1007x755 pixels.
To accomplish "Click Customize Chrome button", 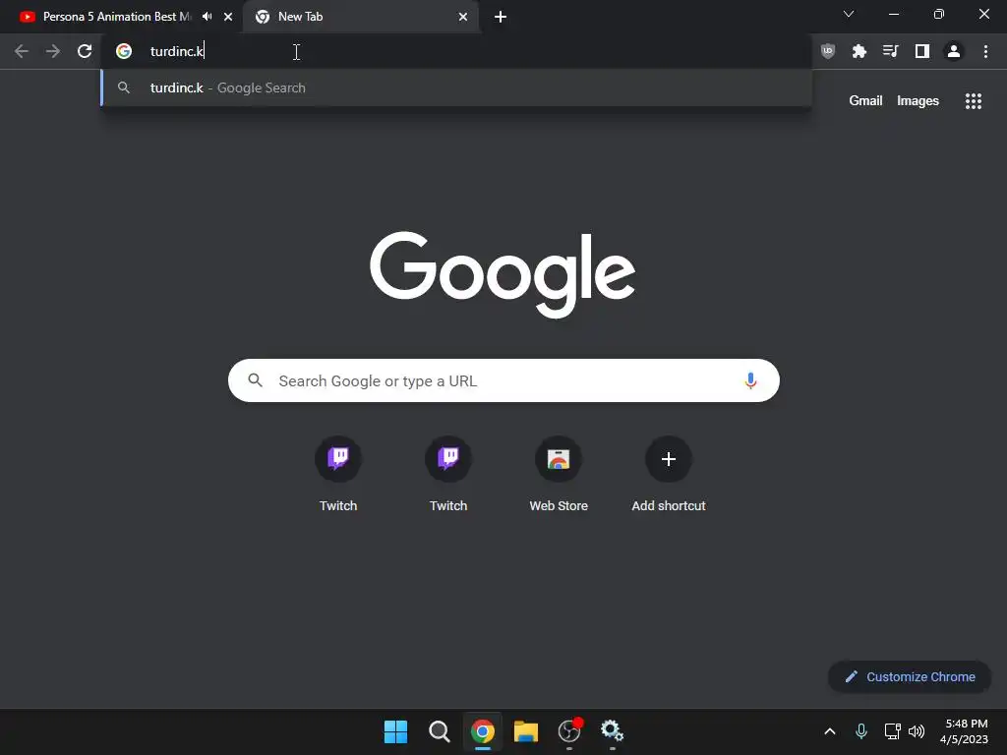I will [910, 676].
